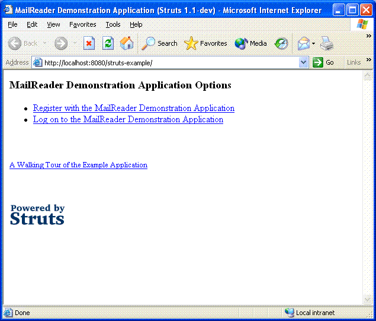Image resolution: width=376 pixels, height=321 pixels.
Task: Stop page loading with the red X icon
Action: pyautogui.click(x=89, y=43)
